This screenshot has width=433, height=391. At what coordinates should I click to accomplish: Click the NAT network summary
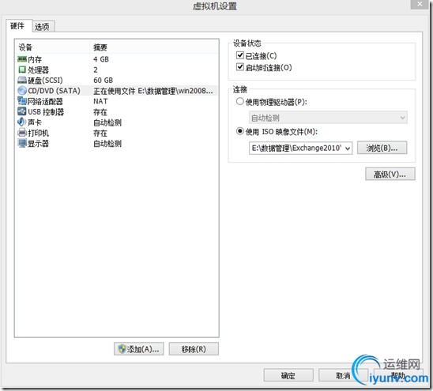(100, 101)
